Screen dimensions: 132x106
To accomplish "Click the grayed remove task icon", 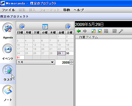I will click(x=106, y=31).
